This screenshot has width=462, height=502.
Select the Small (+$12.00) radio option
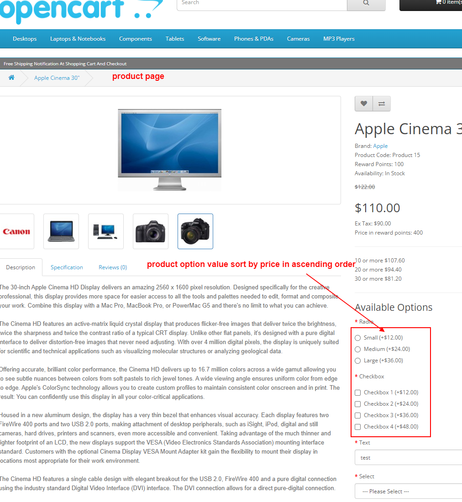(357, 337)
